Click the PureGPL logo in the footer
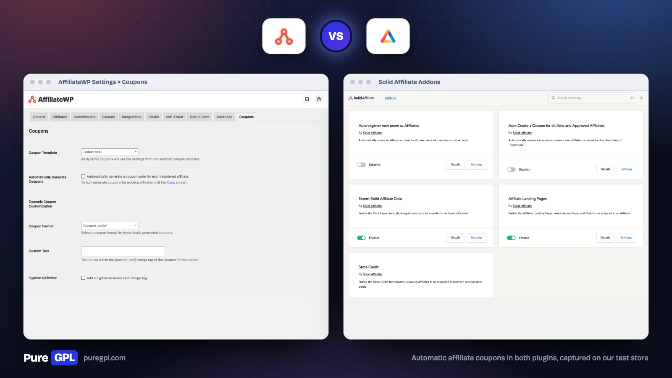 (50, 358)
